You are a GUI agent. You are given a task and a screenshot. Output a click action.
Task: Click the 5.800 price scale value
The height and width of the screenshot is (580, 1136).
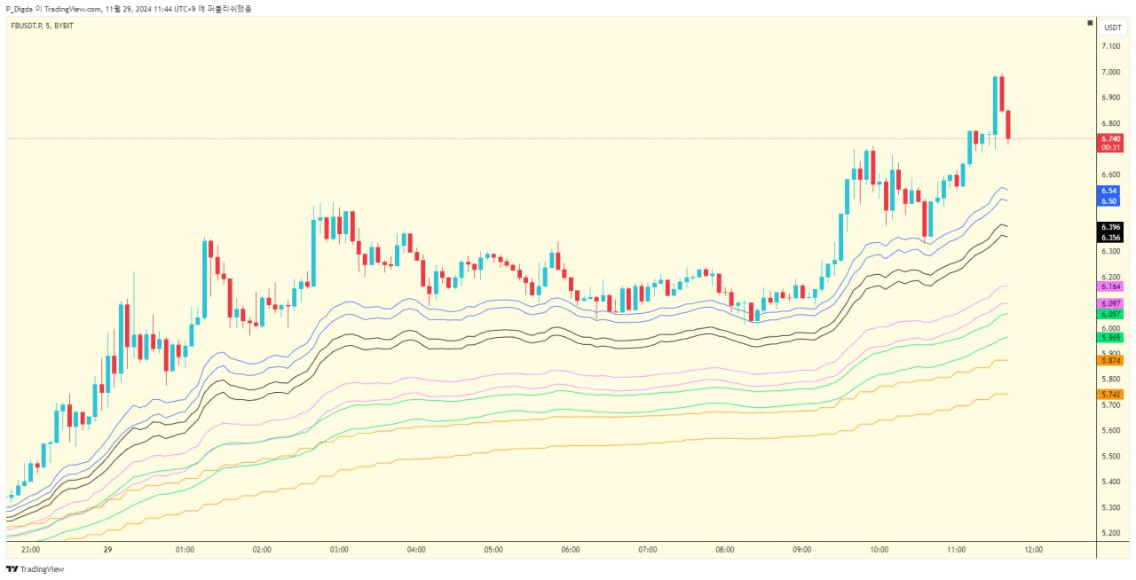tap(1111, 380)
